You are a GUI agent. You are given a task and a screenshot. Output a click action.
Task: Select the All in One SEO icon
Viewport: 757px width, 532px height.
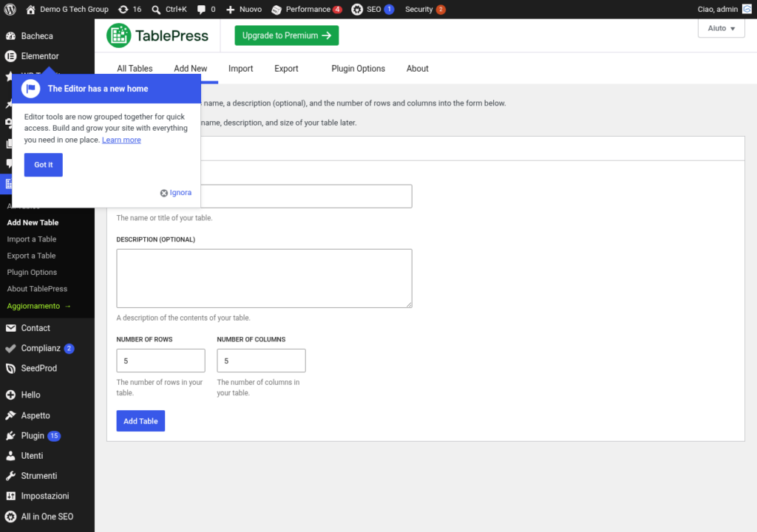pos(10,516)
